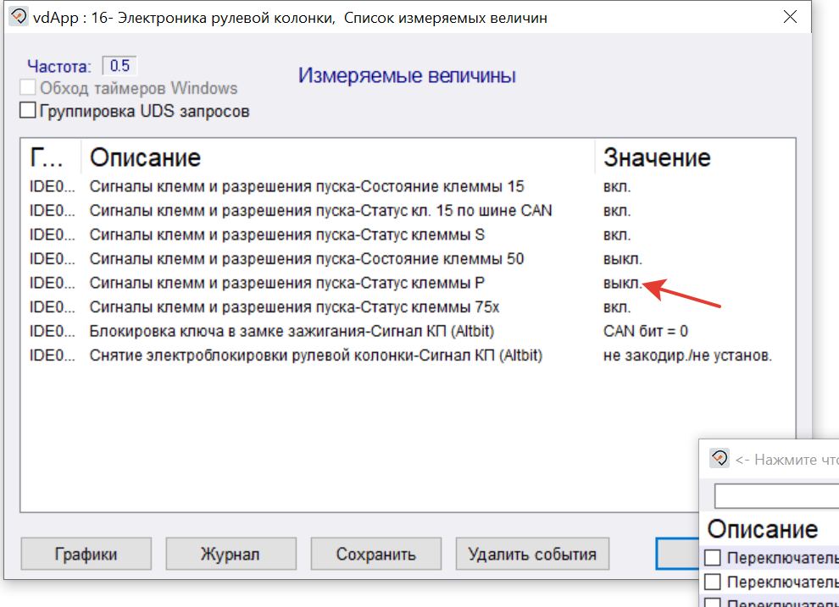839x607 pixels.
Task: Click the Измеряемые величины heading
Action: click(407, 75)
